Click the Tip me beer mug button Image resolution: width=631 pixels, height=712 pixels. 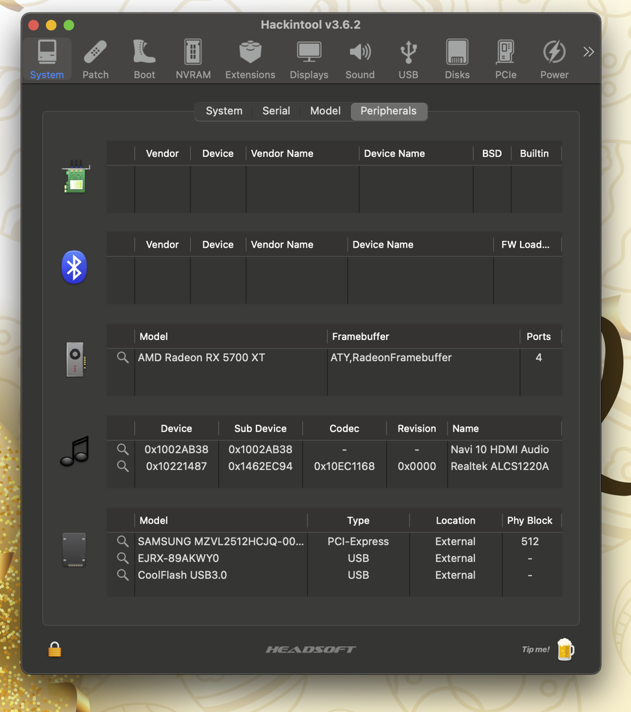click(565, 650)
